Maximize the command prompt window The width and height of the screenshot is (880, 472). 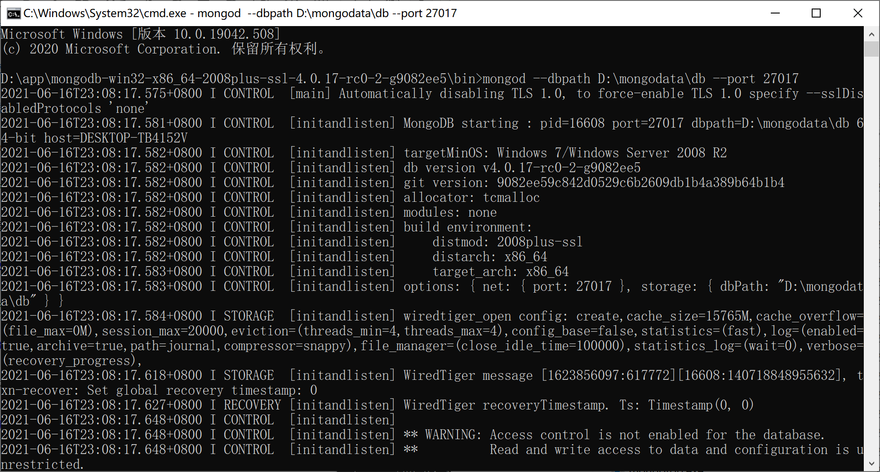816,13
